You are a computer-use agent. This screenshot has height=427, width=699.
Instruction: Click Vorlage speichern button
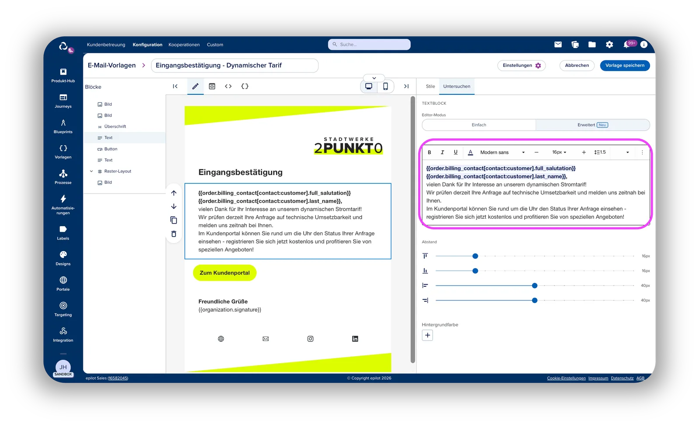coord(625,65)
